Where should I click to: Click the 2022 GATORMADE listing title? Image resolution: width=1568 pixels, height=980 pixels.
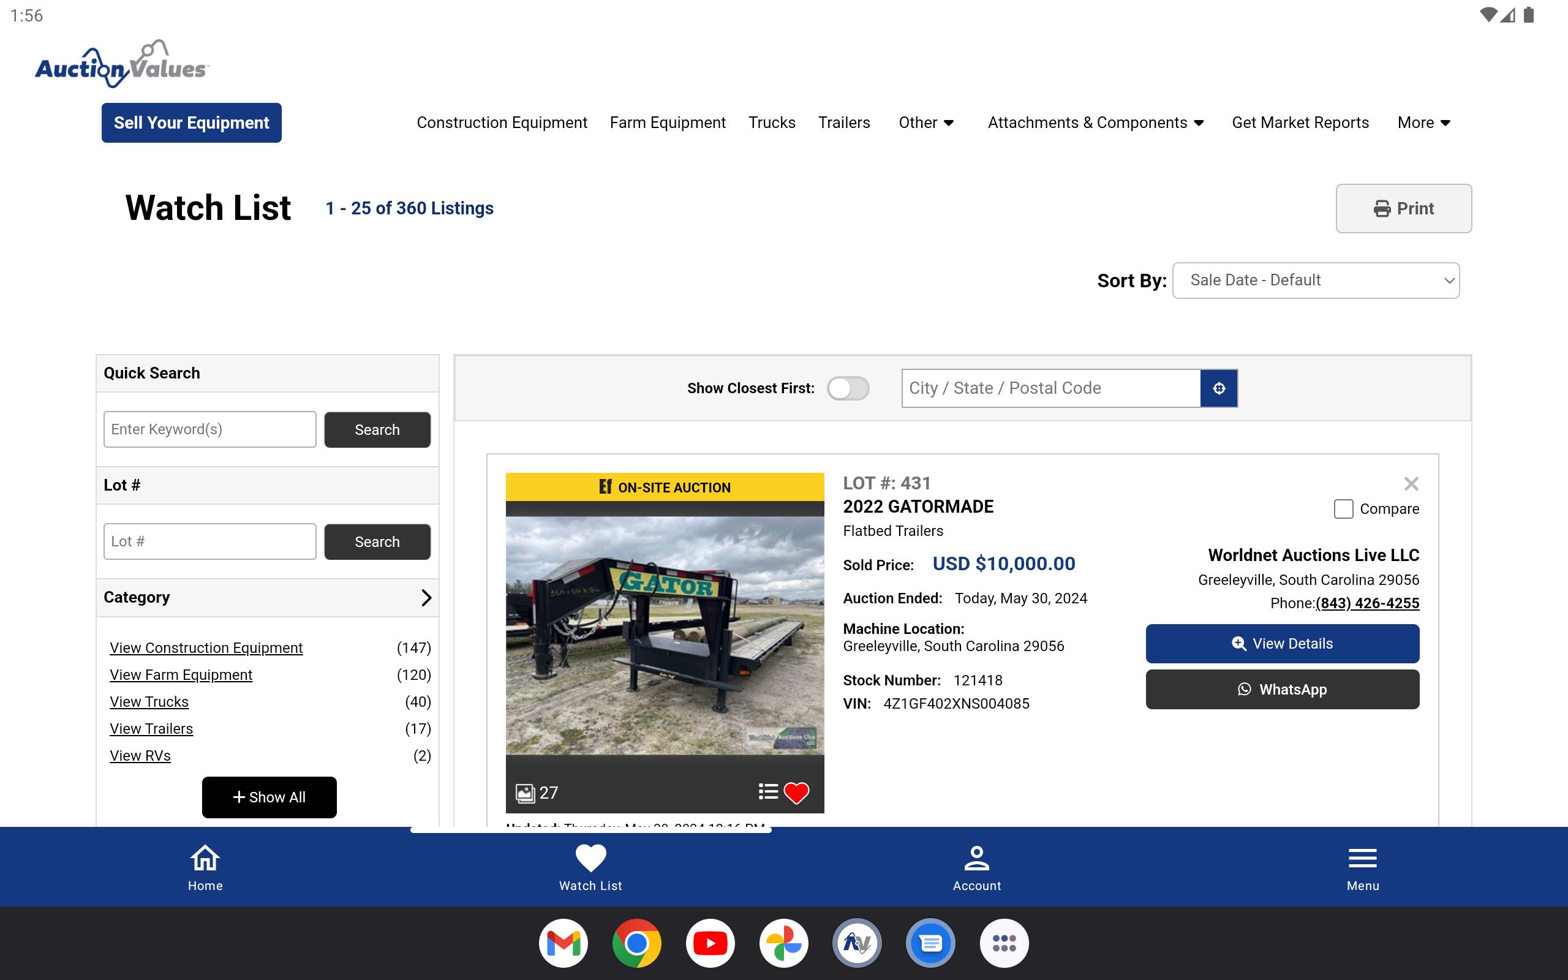point(918,507)
